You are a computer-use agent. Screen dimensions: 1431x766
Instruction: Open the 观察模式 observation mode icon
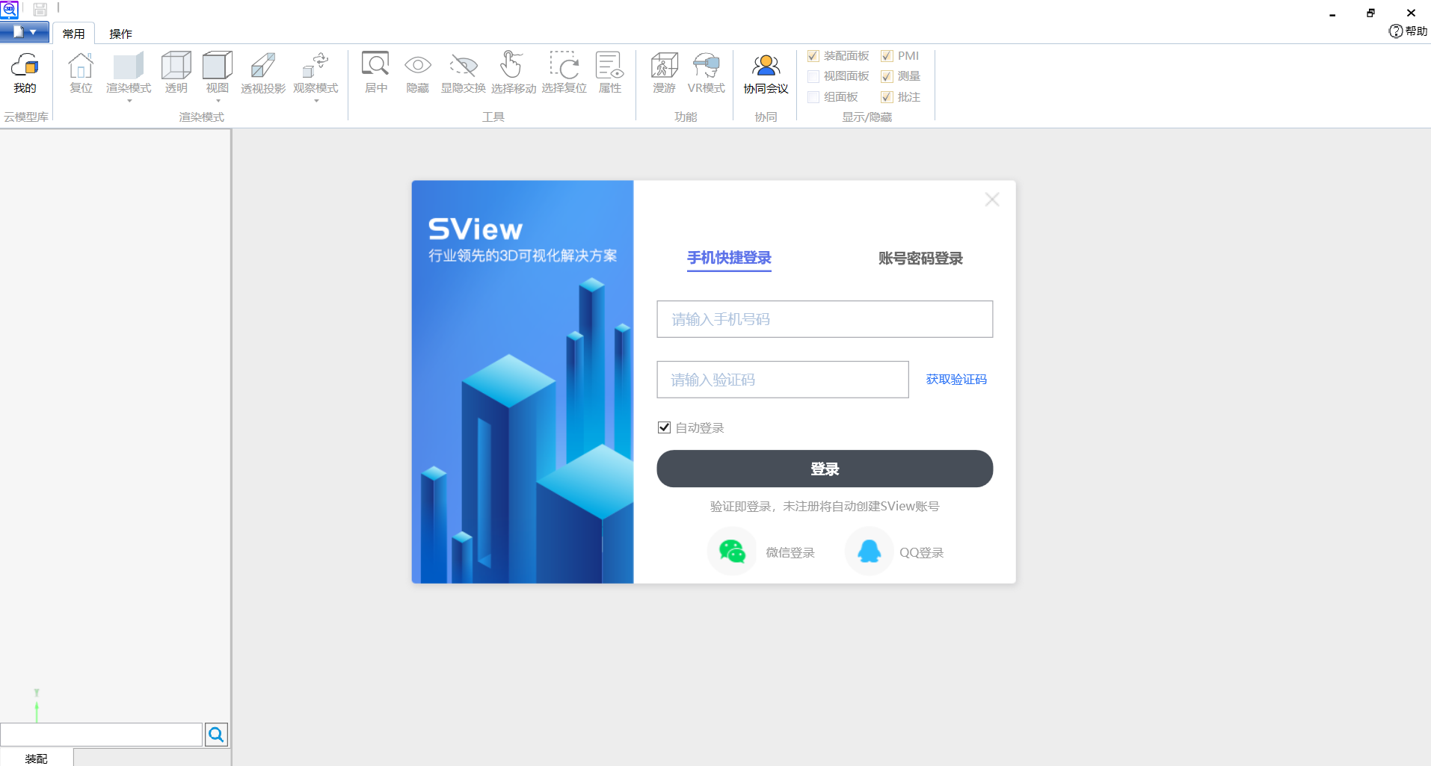coord(316,66)
